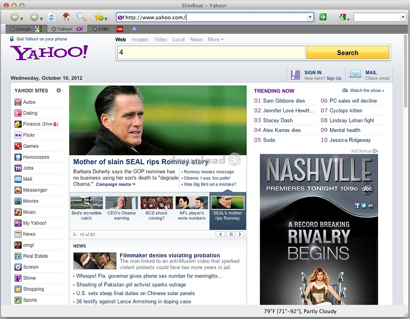Viewport: 410px width, 319px height.
Task: Pause the news carousel slideshow
Action: (x=231, y=234)
